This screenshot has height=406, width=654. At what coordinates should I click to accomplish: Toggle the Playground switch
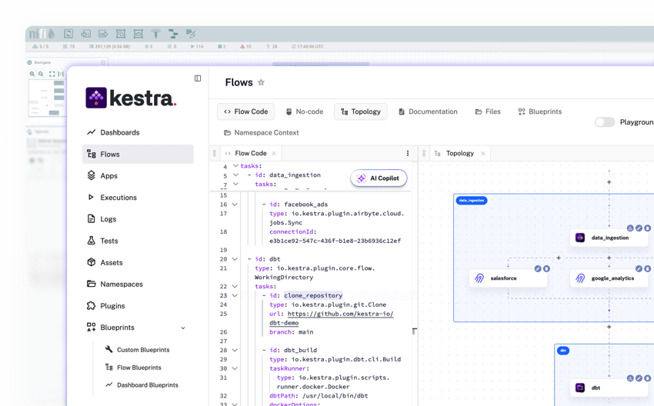pyautogui.click(x=605, y=122)
